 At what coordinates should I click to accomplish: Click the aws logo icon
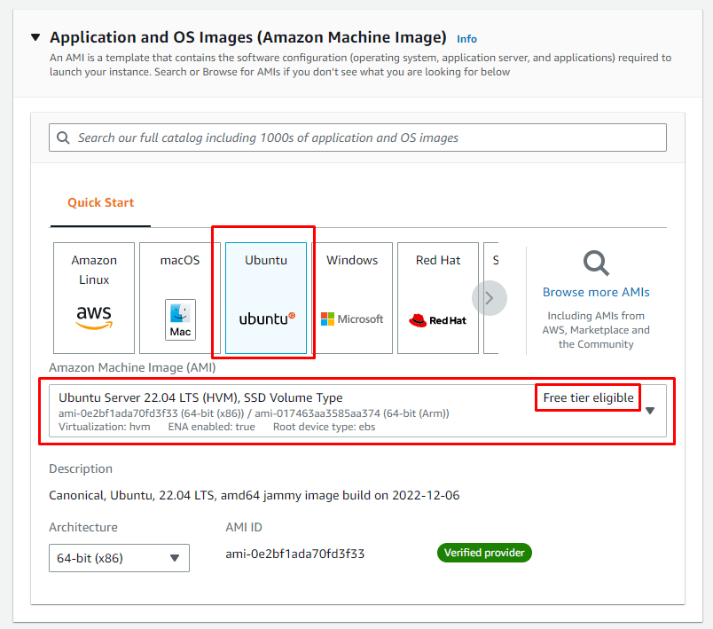coord(94,317)
